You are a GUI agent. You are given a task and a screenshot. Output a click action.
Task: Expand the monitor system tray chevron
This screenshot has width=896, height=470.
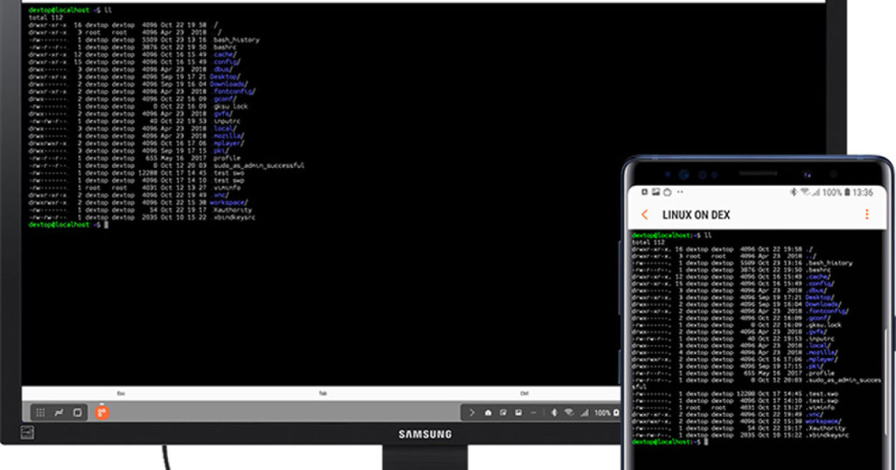click(x=472, y=413)
